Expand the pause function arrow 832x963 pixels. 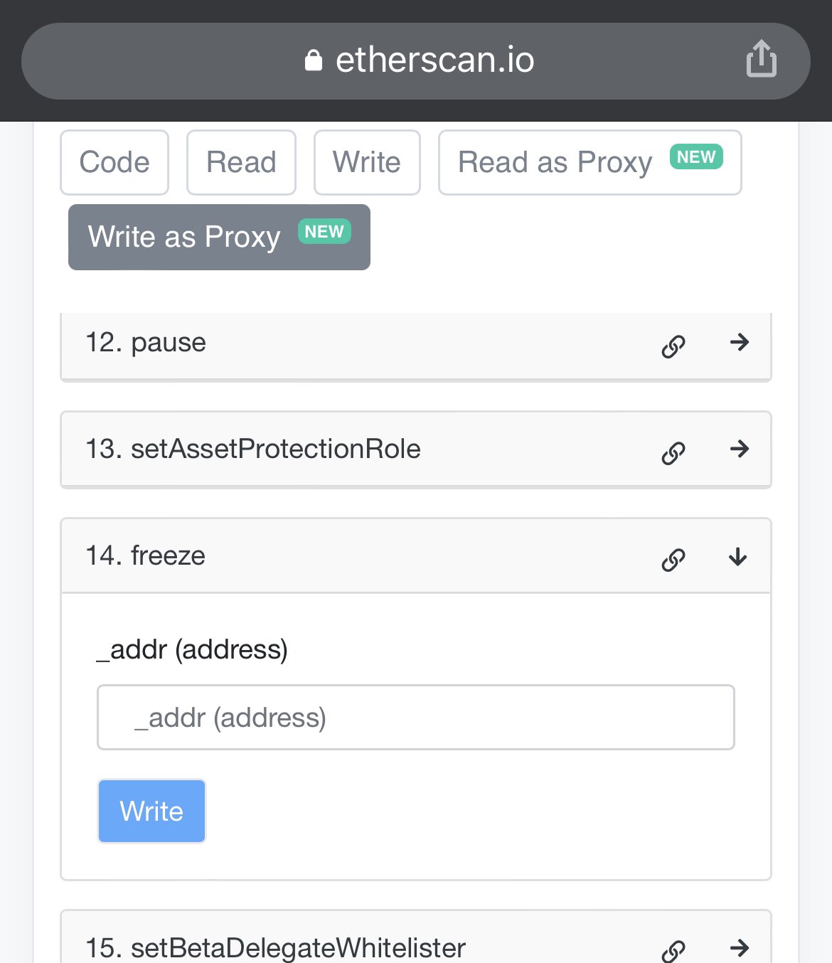tap(740, 342)
